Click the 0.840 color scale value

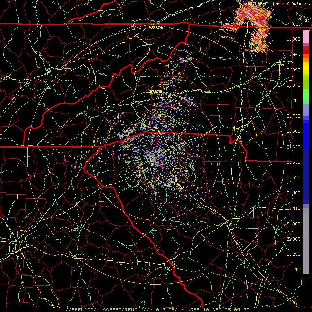pos(294,85)
